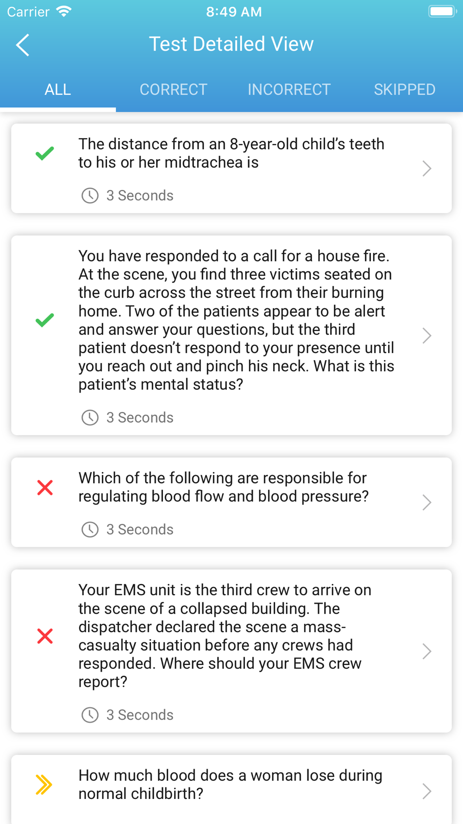Image resolution: width=463 pixels, height=824 pixels.
Task: Click green checkmark on teeth-to-midtrachea question
Action: pyautogui.click(x=45, y=153)
